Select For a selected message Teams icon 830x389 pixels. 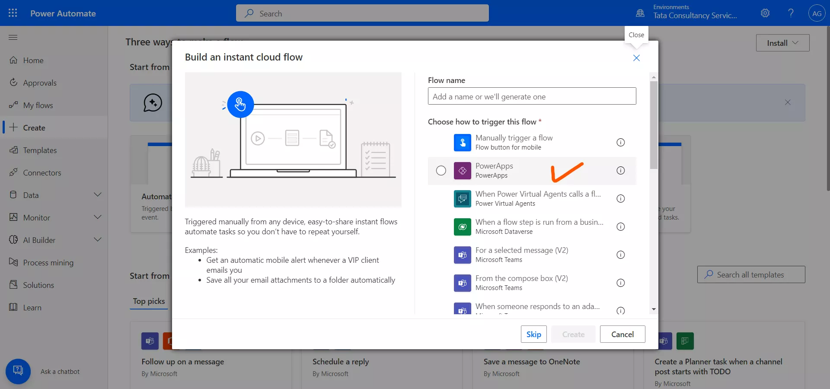(462, 255)
